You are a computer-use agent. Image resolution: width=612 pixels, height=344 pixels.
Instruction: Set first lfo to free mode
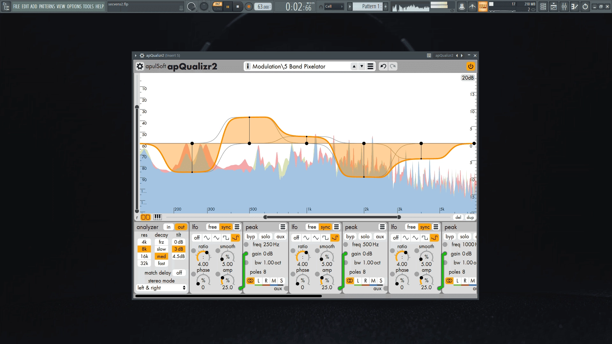(x=212, y=227)
